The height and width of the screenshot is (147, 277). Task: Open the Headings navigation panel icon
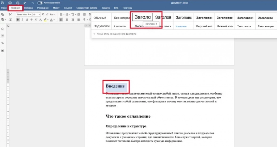click(x=3, y=43)
